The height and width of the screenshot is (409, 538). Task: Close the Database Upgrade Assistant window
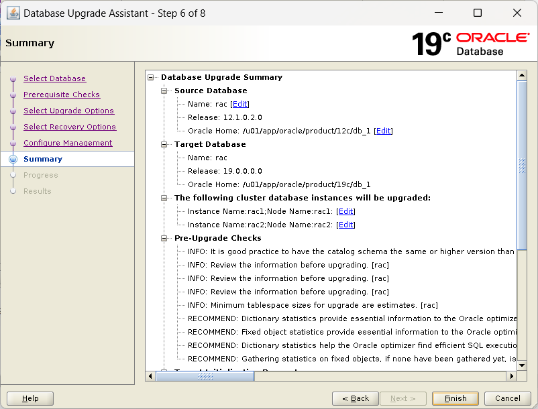pyautogui.click(x=517, y=13)
